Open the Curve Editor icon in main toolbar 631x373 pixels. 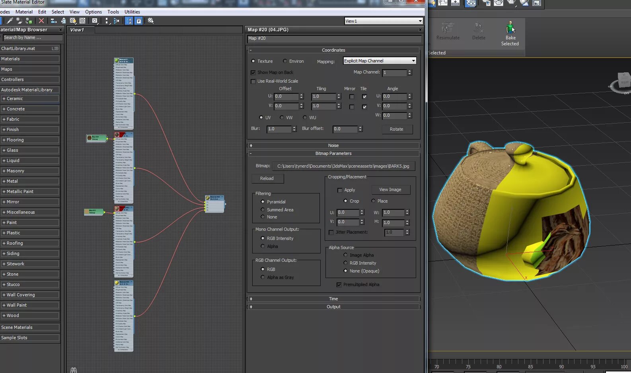pos(443,3)
